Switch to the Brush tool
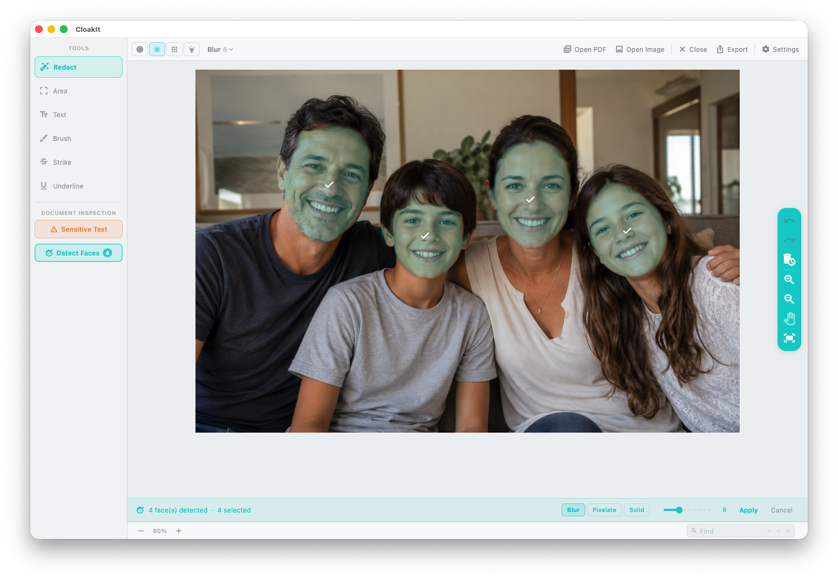 coord(78,138)
